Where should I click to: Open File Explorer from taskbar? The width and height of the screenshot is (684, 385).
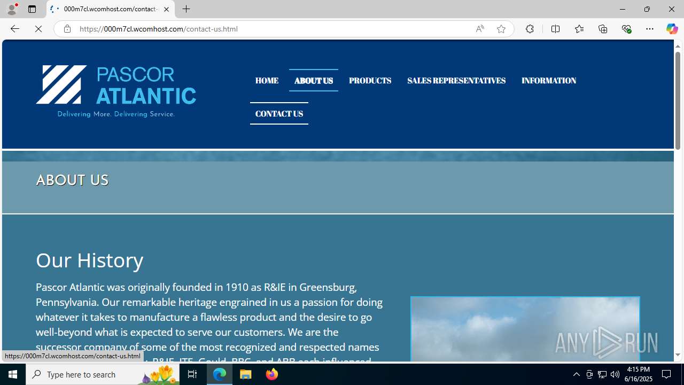[x=246, y=374]
